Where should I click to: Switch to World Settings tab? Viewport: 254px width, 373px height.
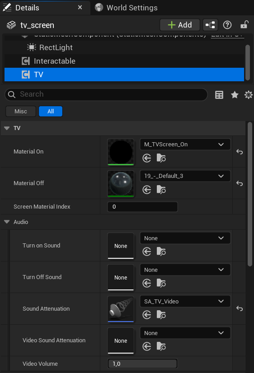pos(127,8)
